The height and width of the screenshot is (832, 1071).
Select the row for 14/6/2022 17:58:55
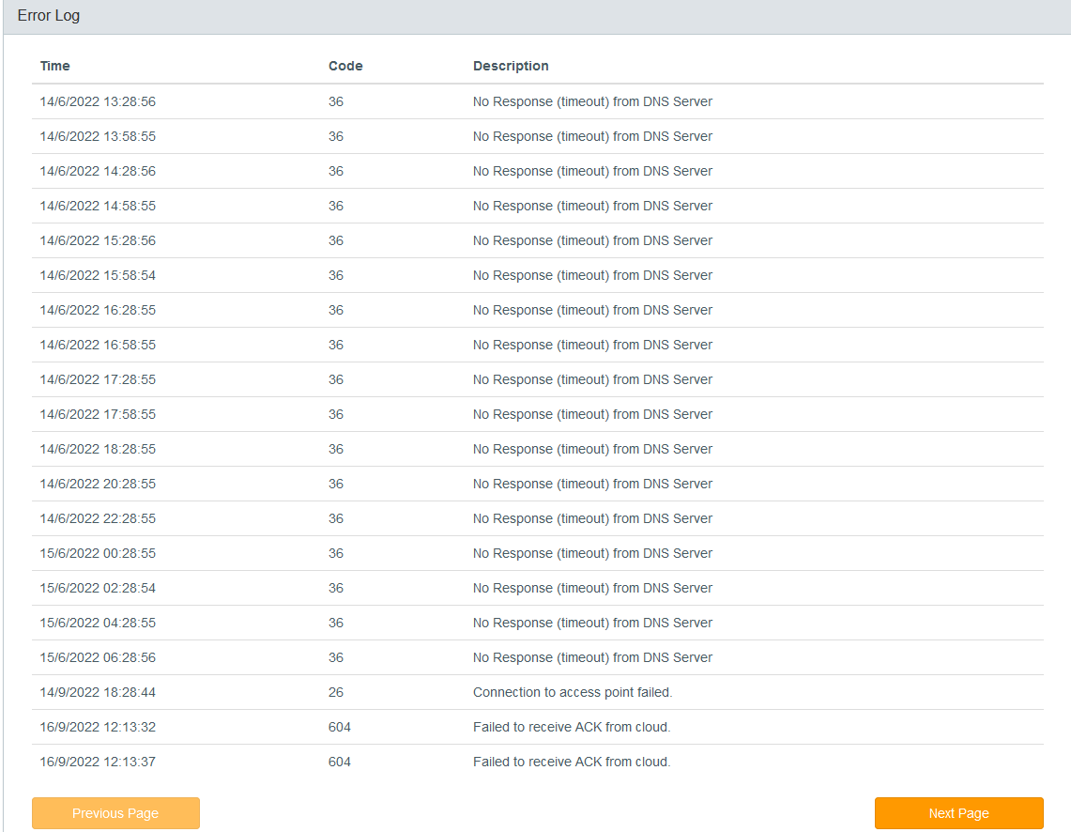[x=538, y=414]
